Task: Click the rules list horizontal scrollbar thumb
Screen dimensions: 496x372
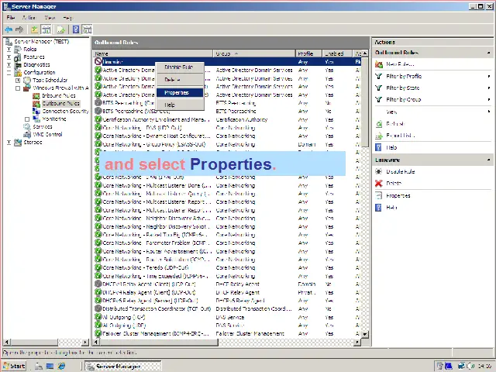Action: click(158, 342)
